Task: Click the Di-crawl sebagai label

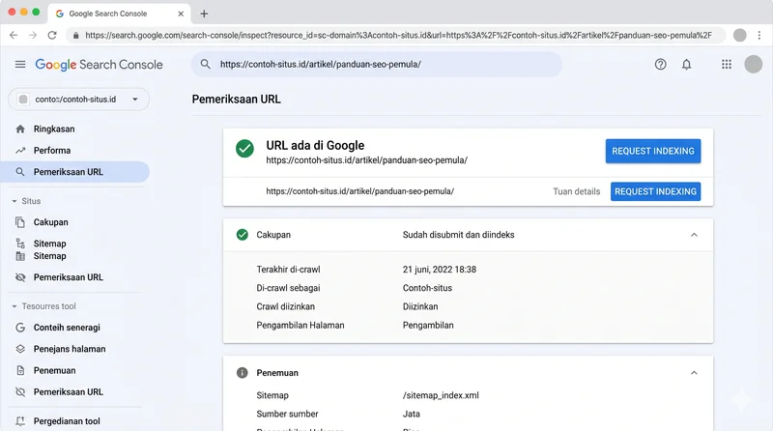Action: pyautogui.click(x=288, y=288)
